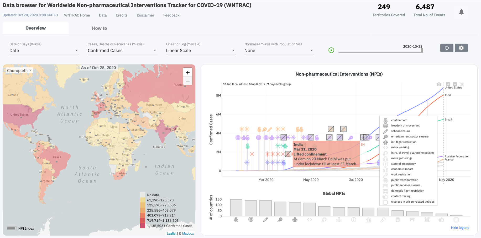
Task: Select state of emergency icon under bars
Action: coord(354,220)
